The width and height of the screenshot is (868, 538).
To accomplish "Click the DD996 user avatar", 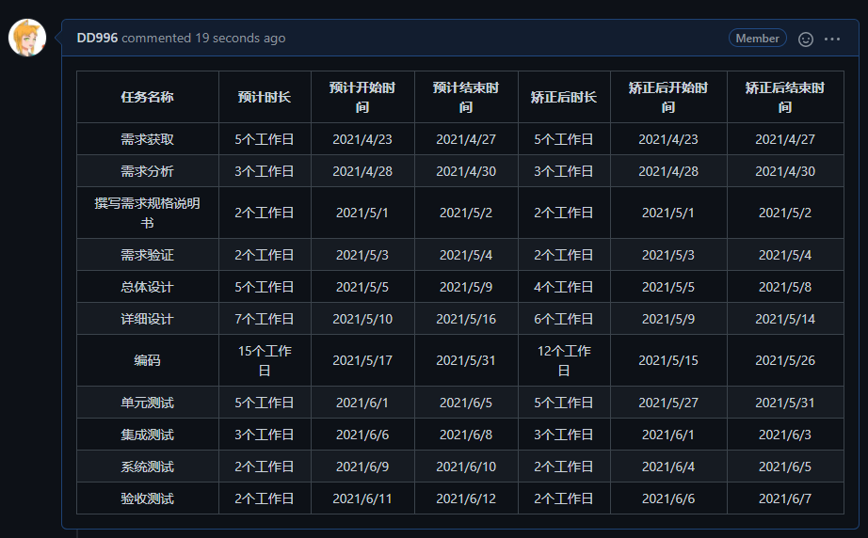I will 27,38.
